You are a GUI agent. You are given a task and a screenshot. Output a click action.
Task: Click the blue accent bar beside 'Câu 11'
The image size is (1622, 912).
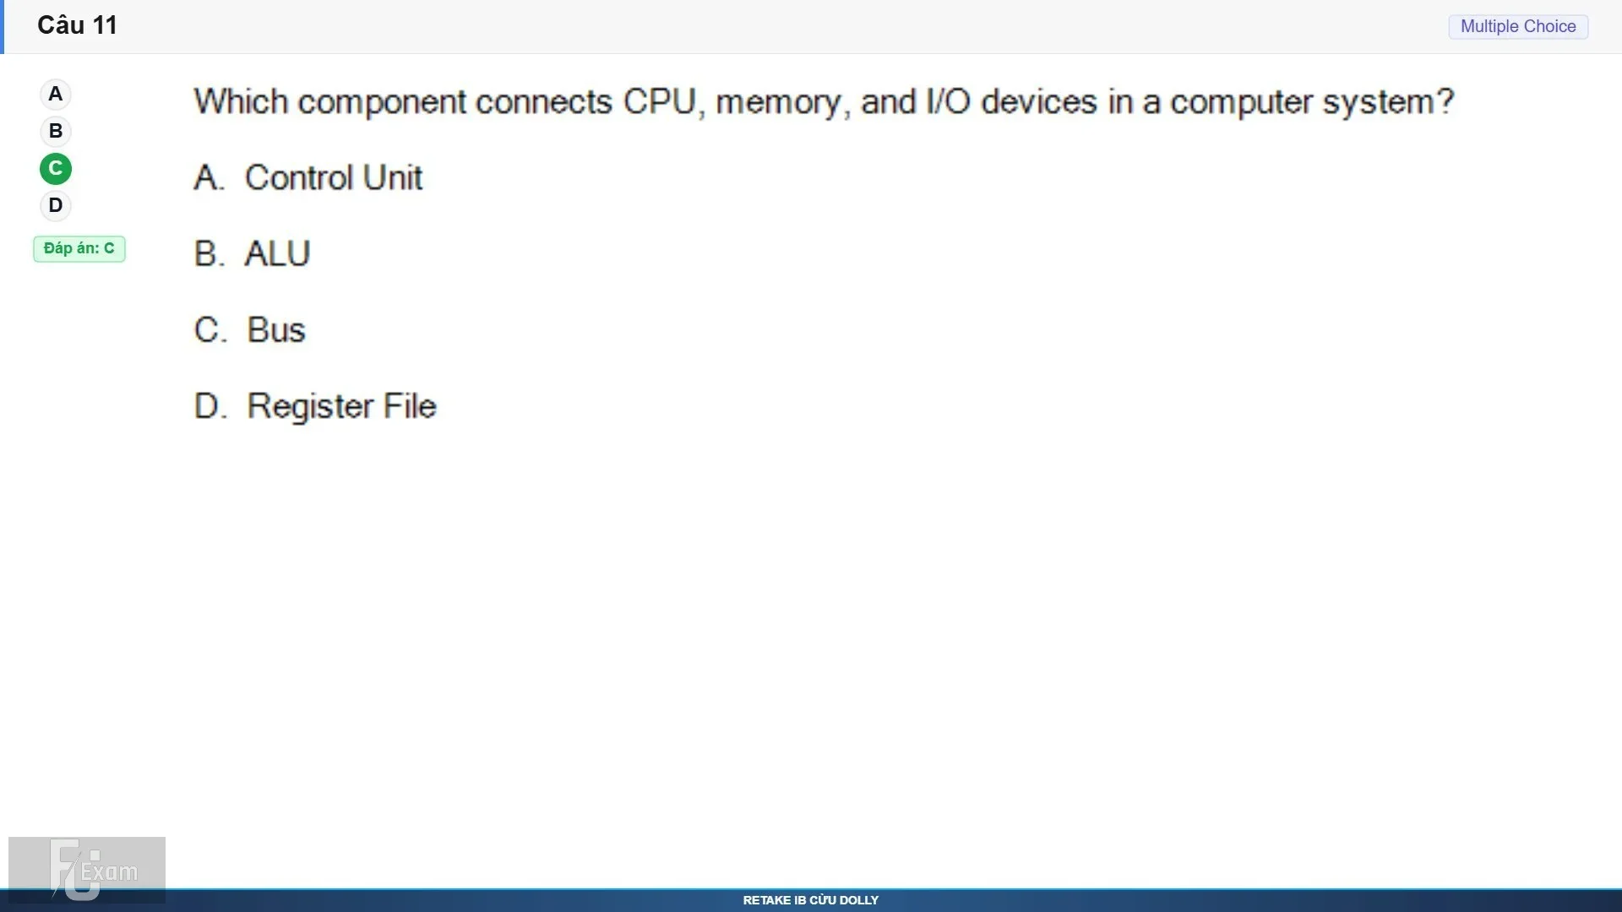click(2, 27)
